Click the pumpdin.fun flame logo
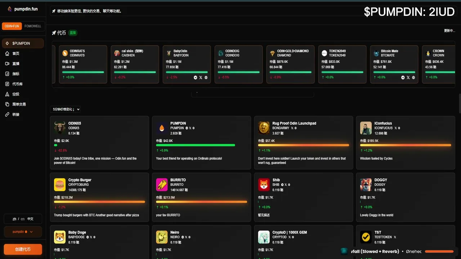The height and width of the screenshot is (259, 461). 9,9
